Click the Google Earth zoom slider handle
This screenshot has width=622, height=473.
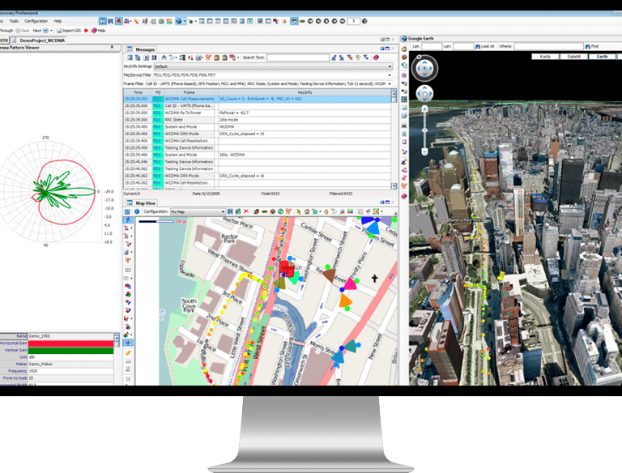[424, 130]
